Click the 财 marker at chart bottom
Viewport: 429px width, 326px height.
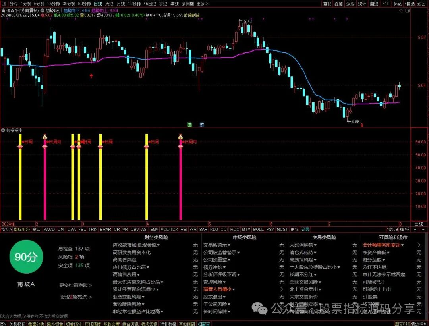click(202, 125)
